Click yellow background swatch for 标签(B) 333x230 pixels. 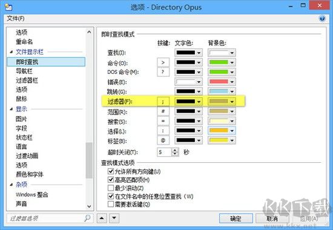[x=219, y=140]
